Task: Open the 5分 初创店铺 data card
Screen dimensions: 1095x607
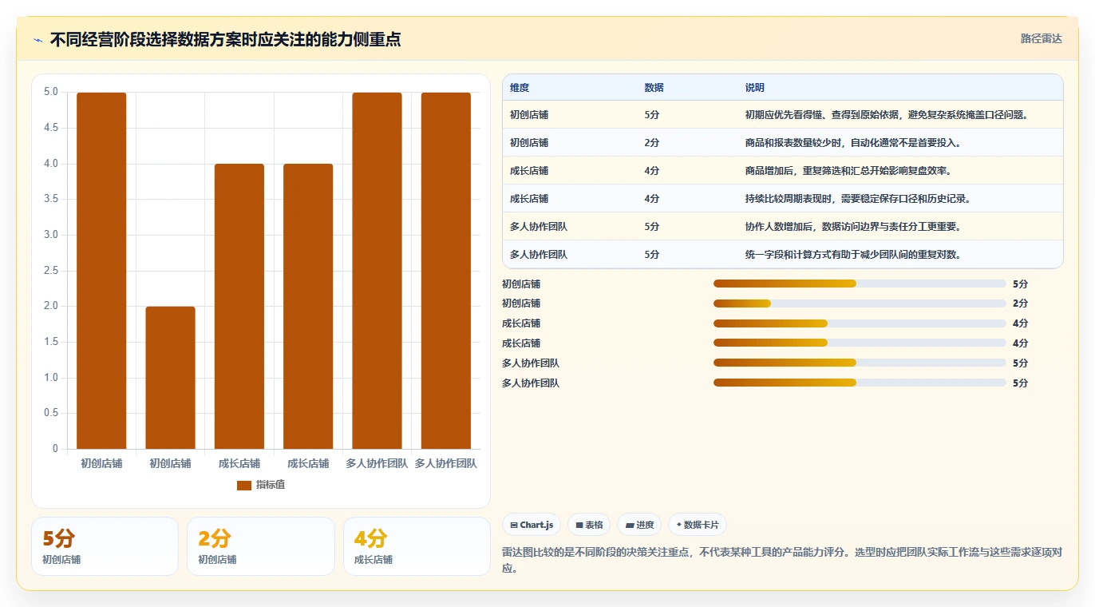Action: (x=105, y=546)
